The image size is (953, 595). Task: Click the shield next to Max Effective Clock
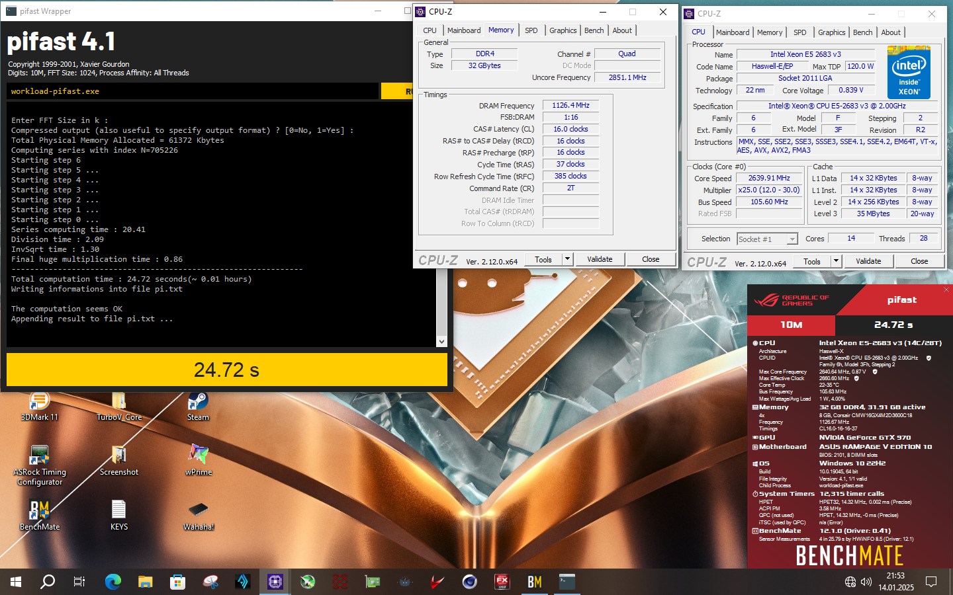click(856, 378)
